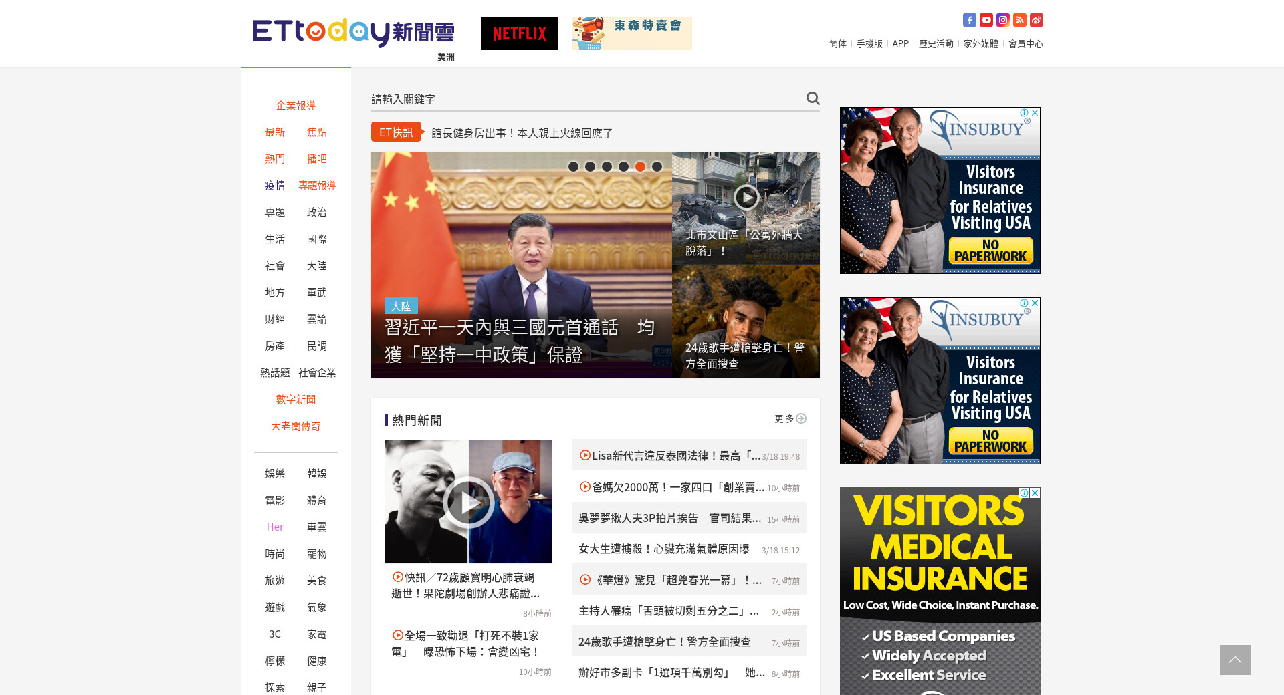Open the 會員中心 link

1025,44
